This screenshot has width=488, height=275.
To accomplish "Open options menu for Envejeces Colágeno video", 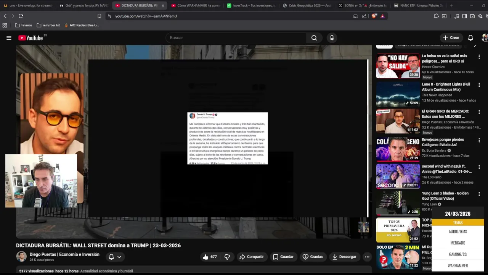I will [479, 141].
